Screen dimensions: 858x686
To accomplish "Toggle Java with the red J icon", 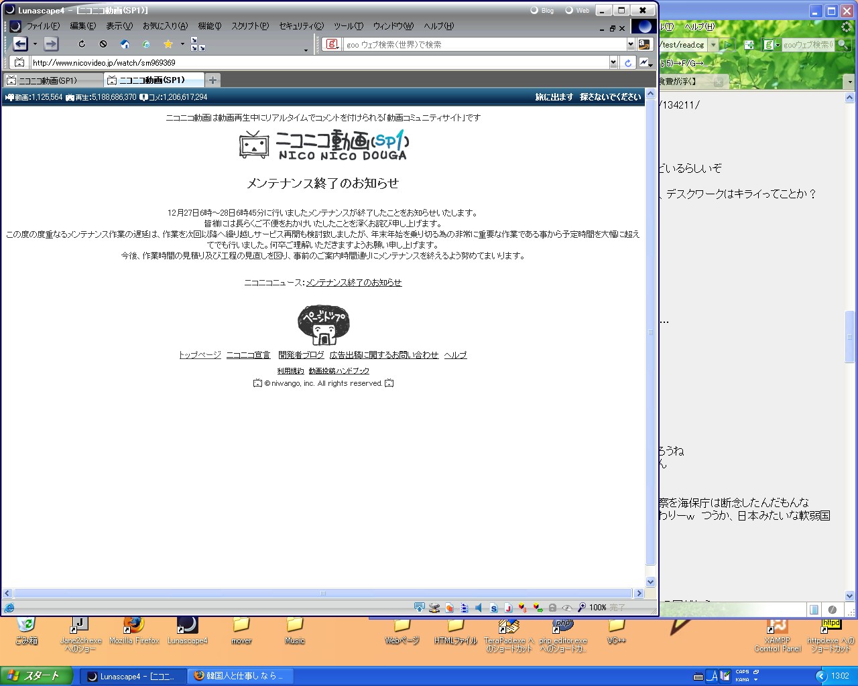I will pyautogui.click(x=508, y=608).
